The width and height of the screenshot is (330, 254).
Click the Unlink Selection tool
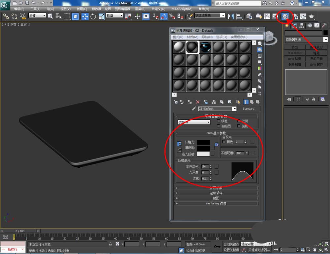(x=14, y=16)
